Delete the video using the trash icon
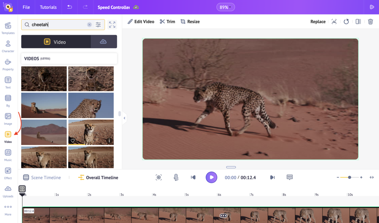This screenshot has width=379, height=223. tap(370, 21)
